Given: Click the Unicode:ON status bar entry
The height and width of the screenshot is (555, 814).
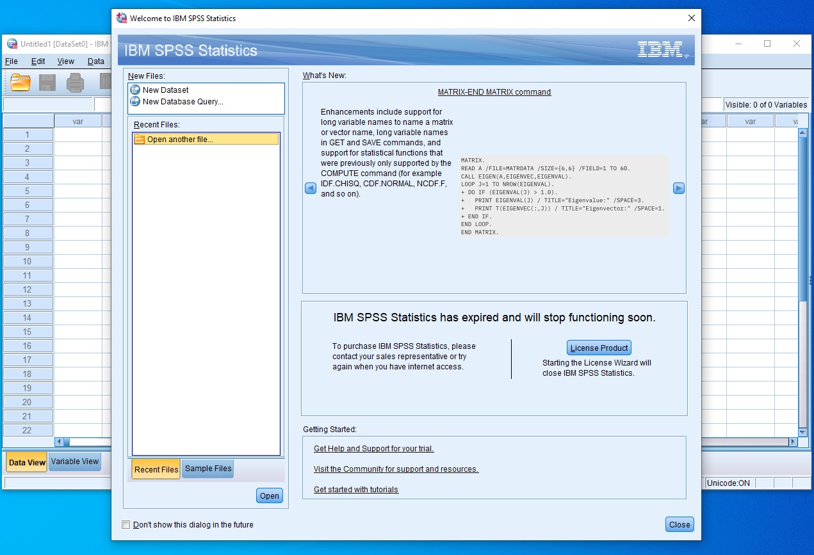Looking at the screenshot, I should pos(728,483).
